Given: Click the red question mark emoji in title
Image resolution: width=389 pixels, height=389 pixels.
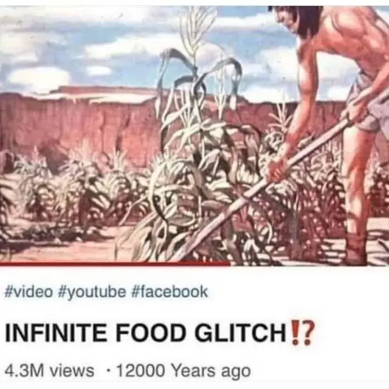Looking at the screenshot, I should (308, 333).
